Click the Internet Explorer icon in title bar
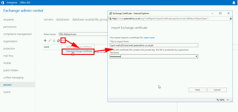The image size is (238, 112). pyautogui.click(x=111, y=13)
